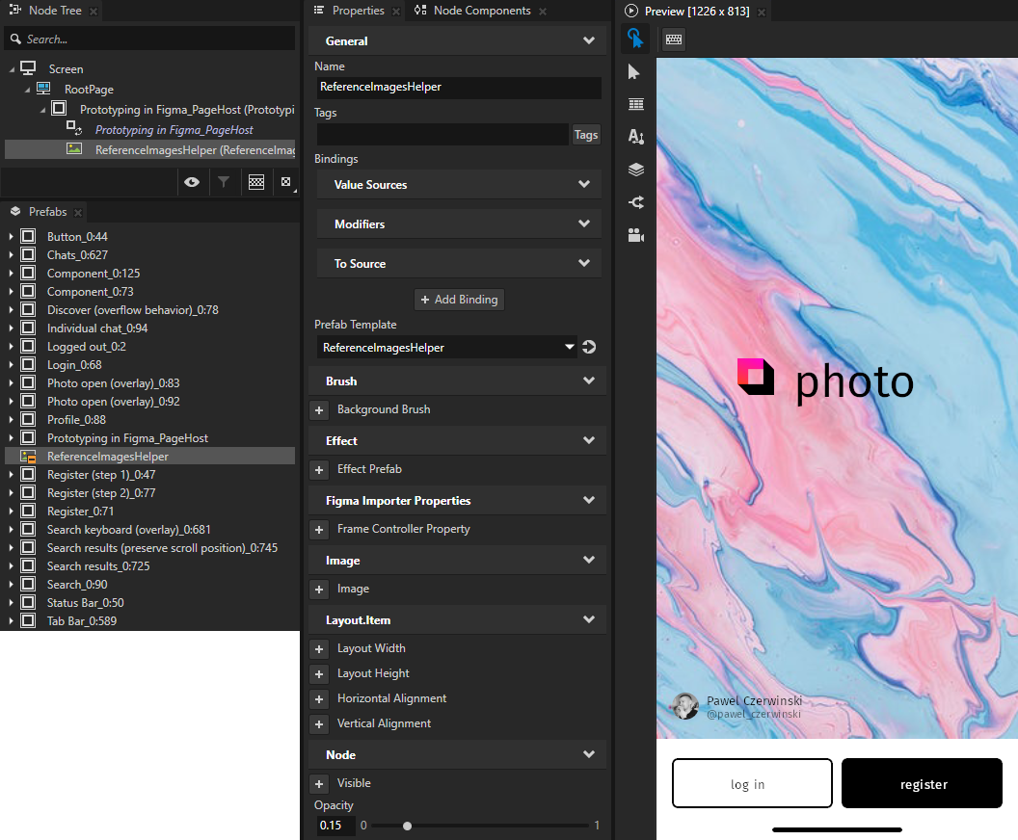This screenshot has height=840, width=1018.
Task: Open the filter icon in Node Tree toolbar
Action: pyautogui.click(x=225, y=181)
